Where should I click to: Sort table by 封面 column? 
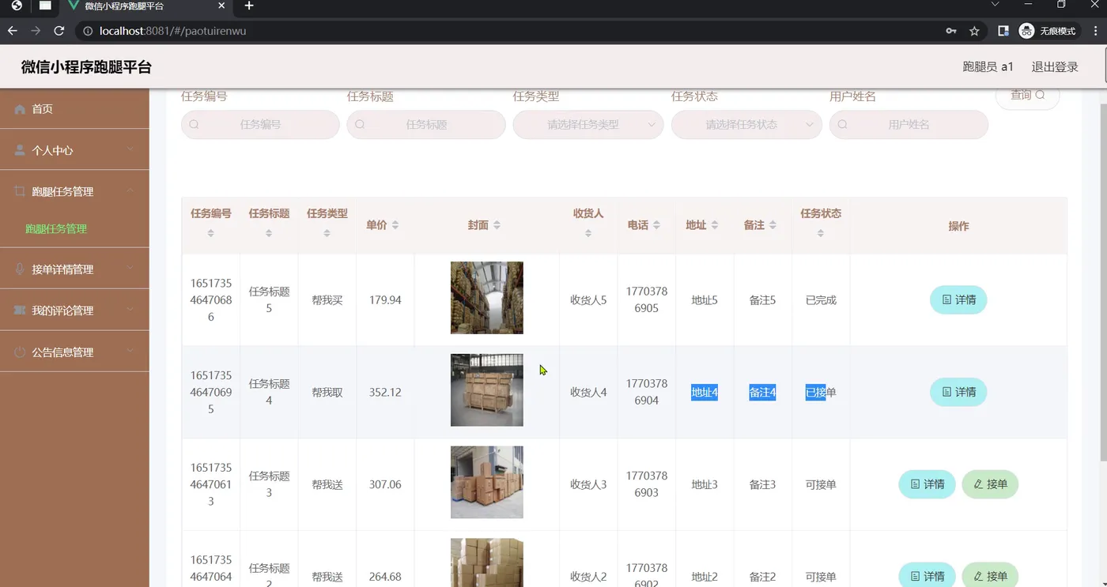(x=497, y=225)
